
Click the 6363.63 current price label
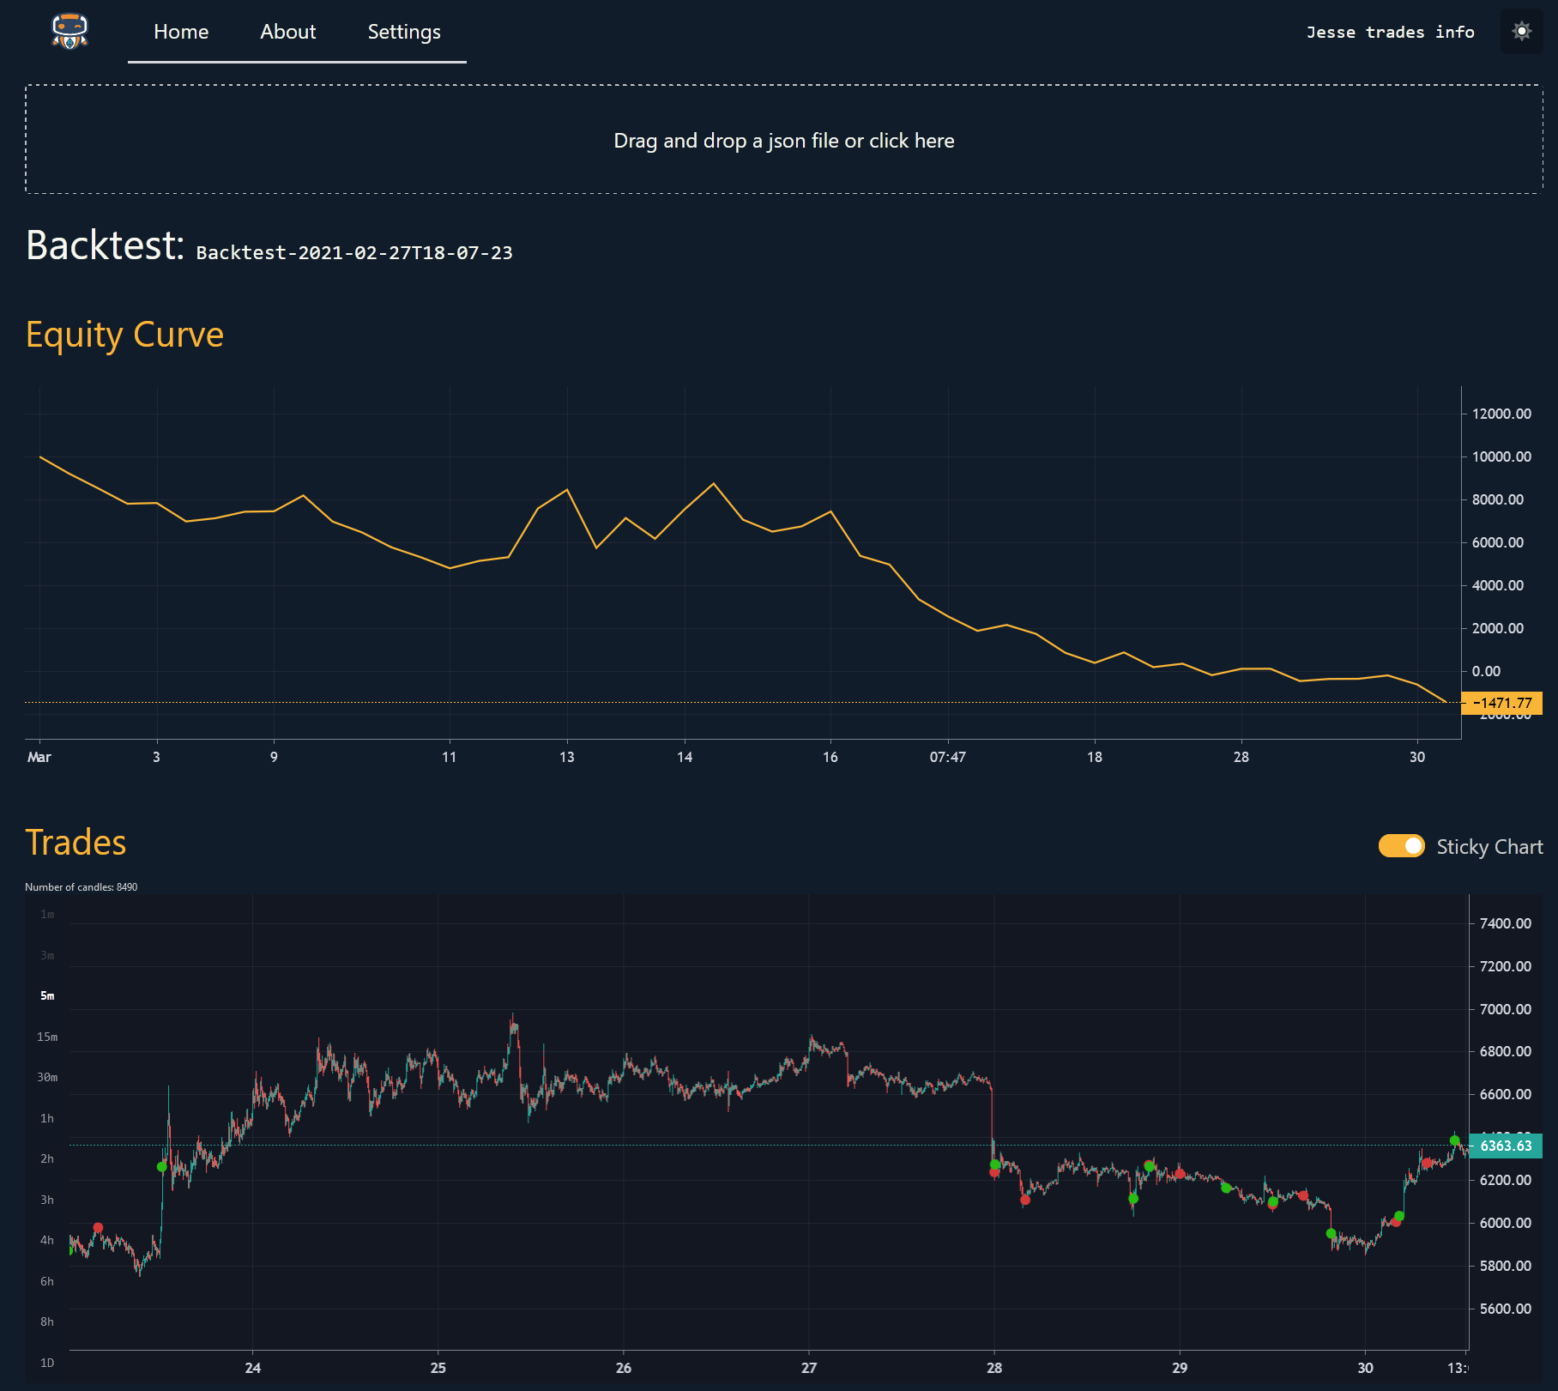pyautogui.click(x=1506, y=1146)
